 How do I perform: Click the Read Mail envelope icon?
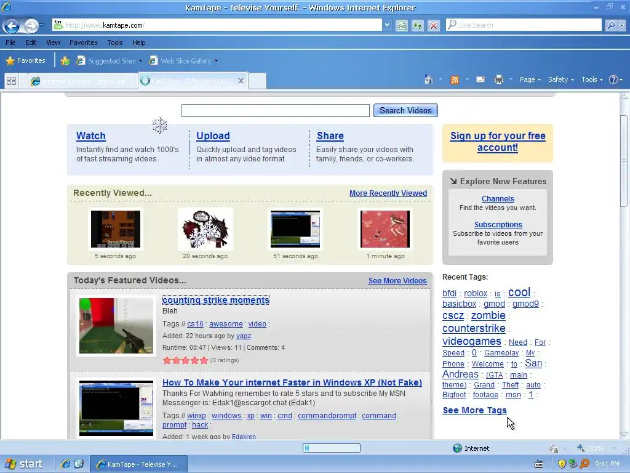click(x=480, y=79)
